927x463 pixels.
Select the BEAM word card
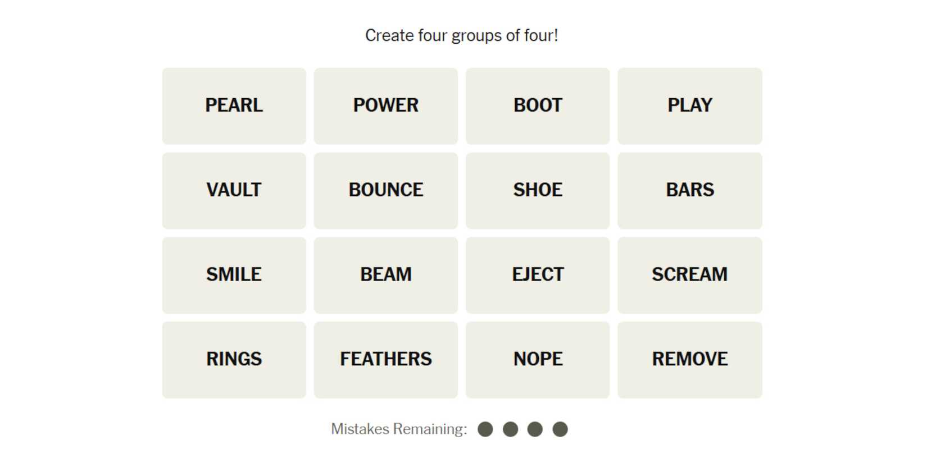click(x=385, y=275)
